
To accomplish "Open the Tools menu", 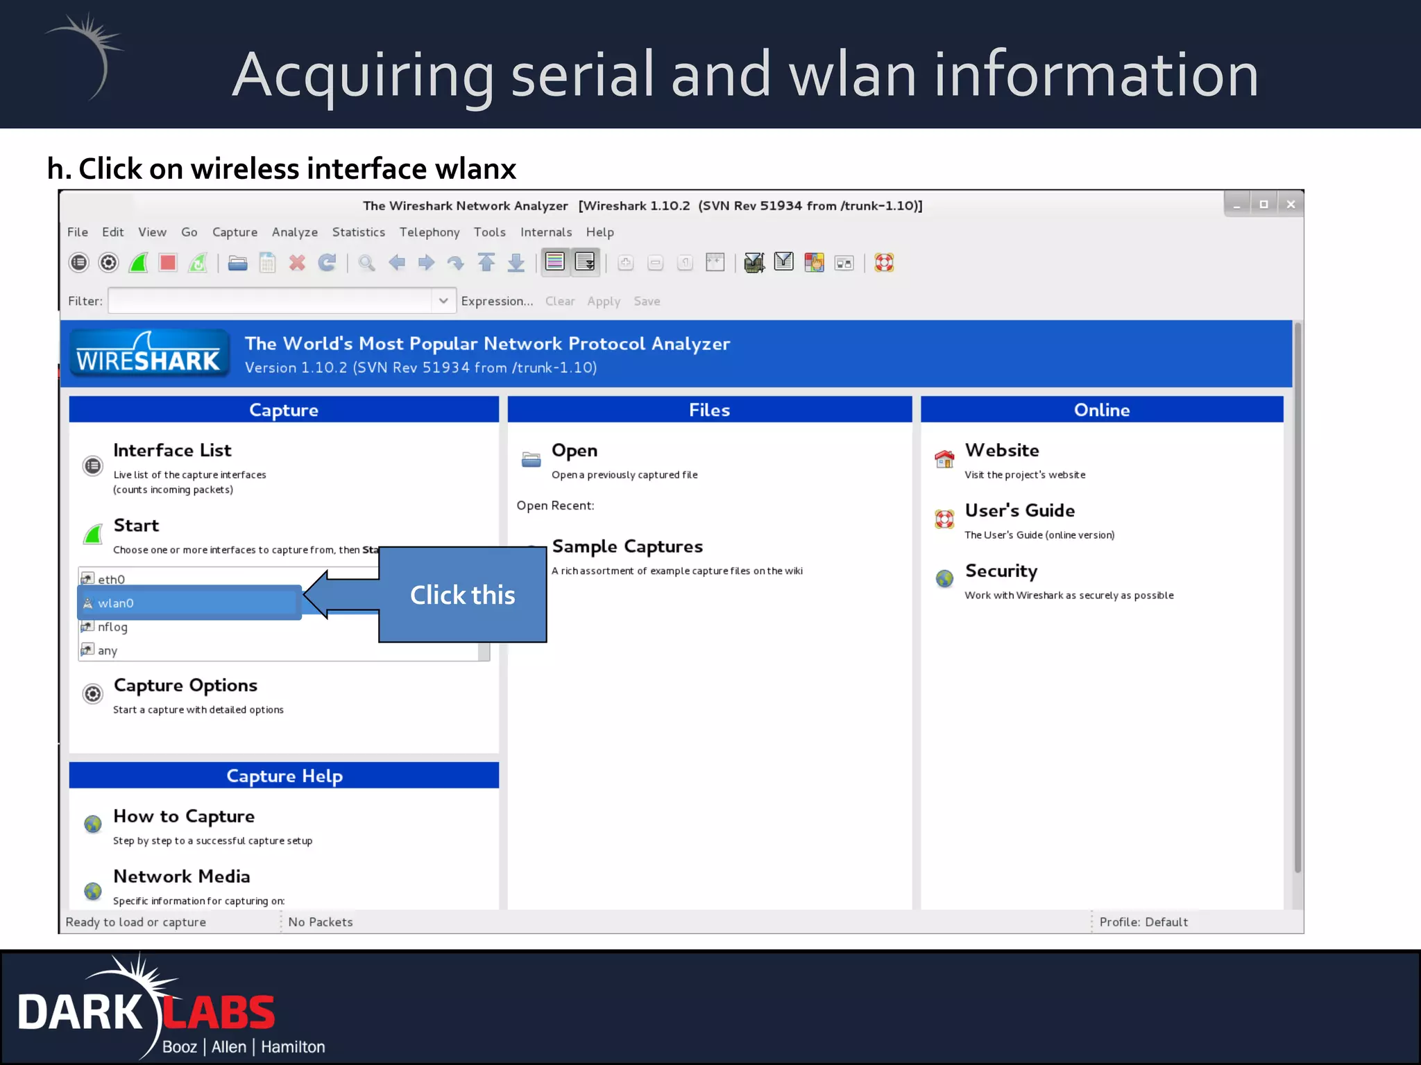I will 490,232.
